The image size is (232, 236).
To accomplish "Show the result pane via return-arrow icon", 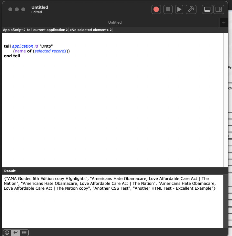I will click(15, 232).
